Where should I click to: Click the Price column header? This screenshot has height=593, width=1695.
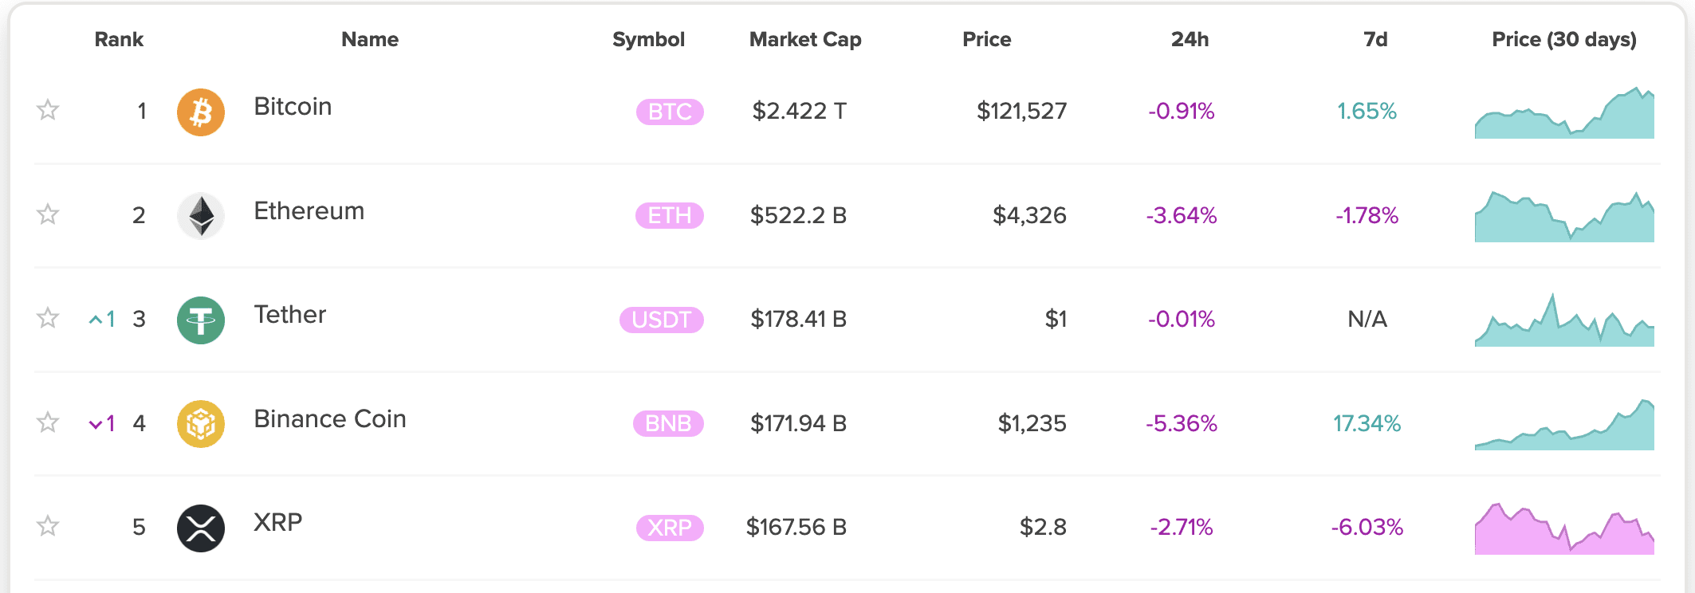coord(986,40)
